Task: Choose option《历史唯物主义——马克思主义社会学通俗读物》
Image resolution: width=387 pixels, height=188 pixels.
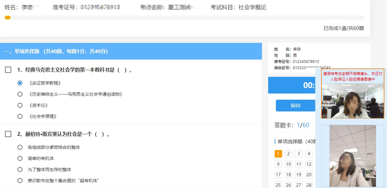Action: point(20,94)
